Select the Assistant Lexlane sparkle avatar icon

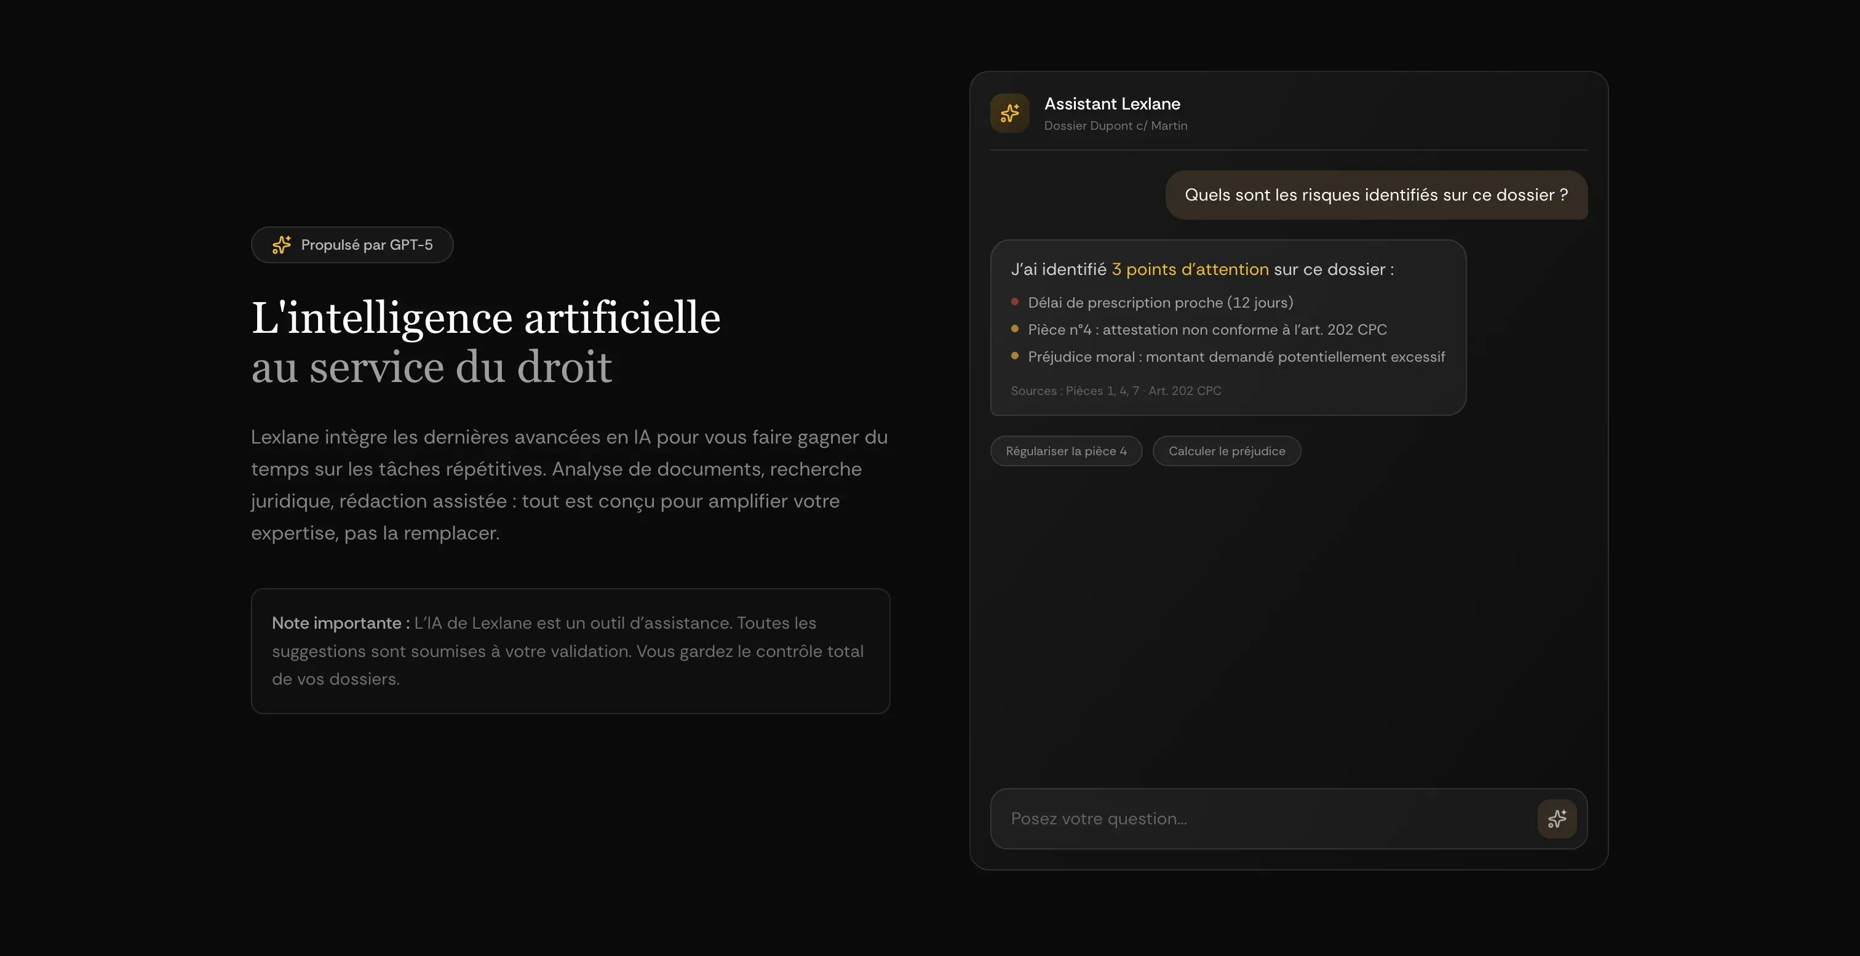coord(1009,113)
